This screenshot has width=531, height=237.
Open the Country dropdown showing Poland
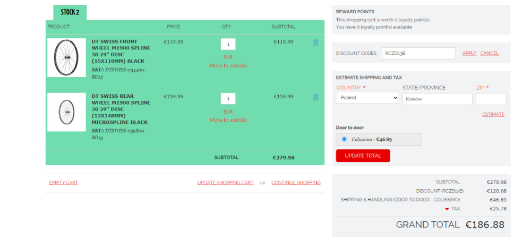pyautogui.click(x=367, y=98)
